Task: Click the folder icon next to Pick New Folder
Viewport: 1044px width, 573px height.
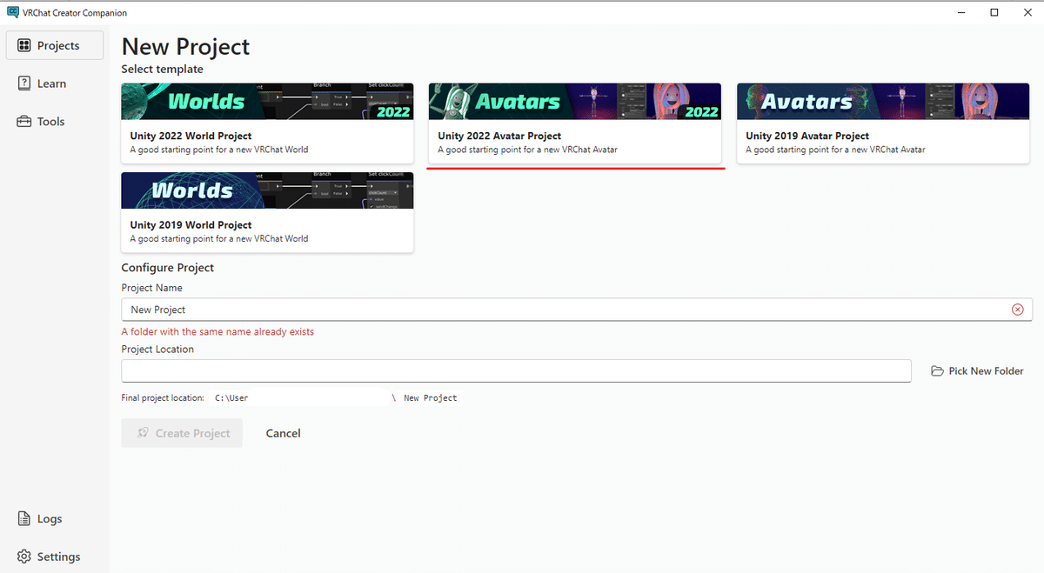Action: pyautogui.click(x=937, y=371)
